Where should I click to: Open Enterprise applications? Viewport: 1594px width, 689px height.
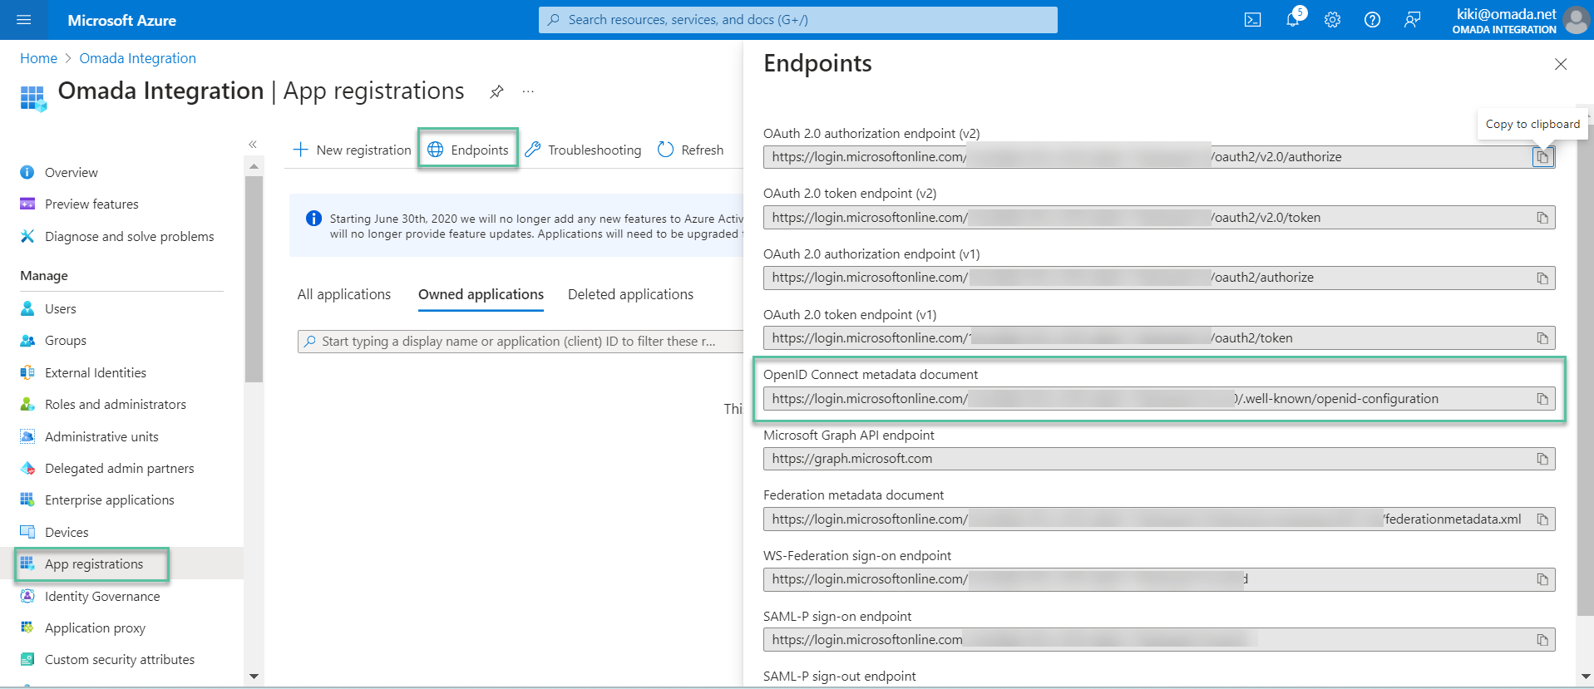coord(110,500)
